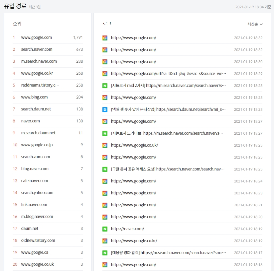Click the 유입 경로 page title
Screen dimensions: 274x271
[15, 6]
